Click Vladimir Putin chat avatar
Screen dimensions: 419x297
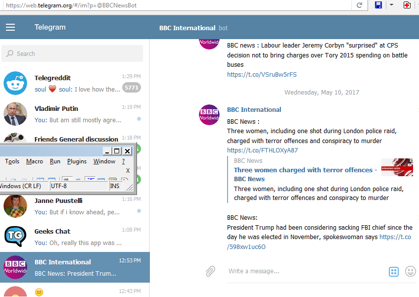[15, 114]
